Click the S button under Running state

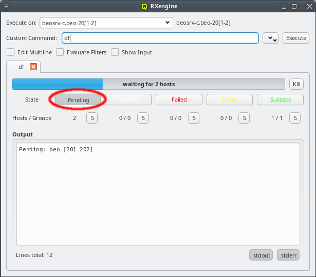pyautogui.click(x=143, y=118)
